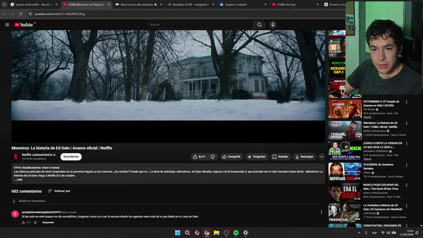423x238 pixels.
Task: Click the Guardar save button
Action: pyautogui.click(x=280, y=157)
